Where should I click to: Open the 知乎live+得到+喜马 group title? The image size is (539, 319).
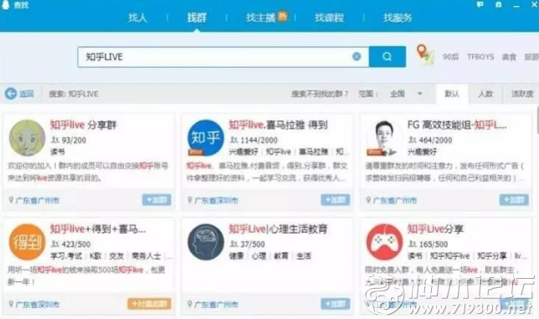click(x=98, y=229)
